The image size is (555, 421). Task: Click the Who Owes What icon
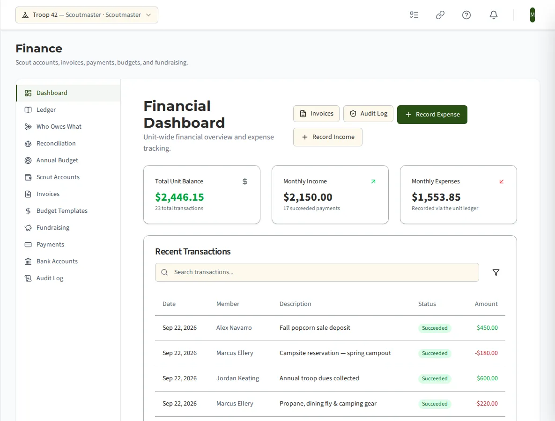point(28,127)
